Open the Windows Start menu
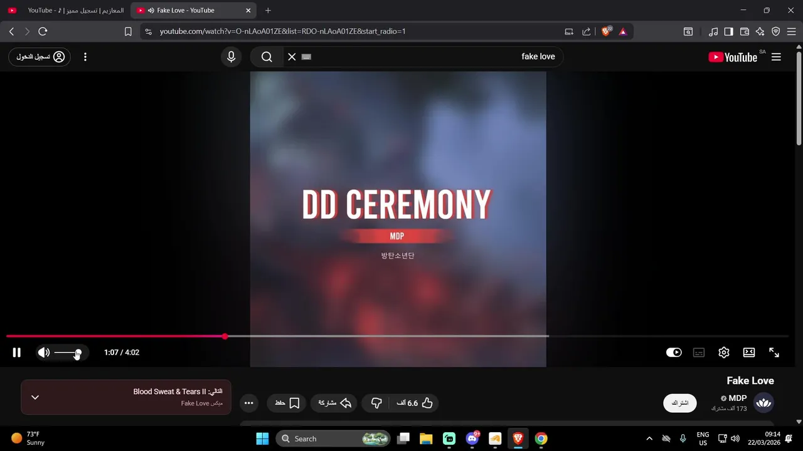Image resolution: width=803 pixels, height=451 pixels. tap(262, 438)
